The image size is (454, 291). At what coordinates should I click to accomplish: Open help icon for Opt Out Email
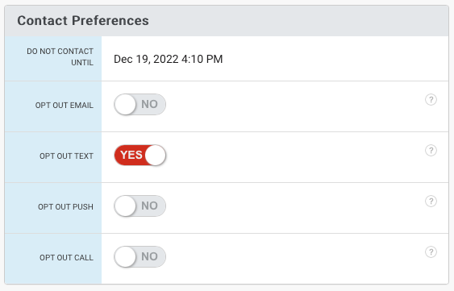431,100
